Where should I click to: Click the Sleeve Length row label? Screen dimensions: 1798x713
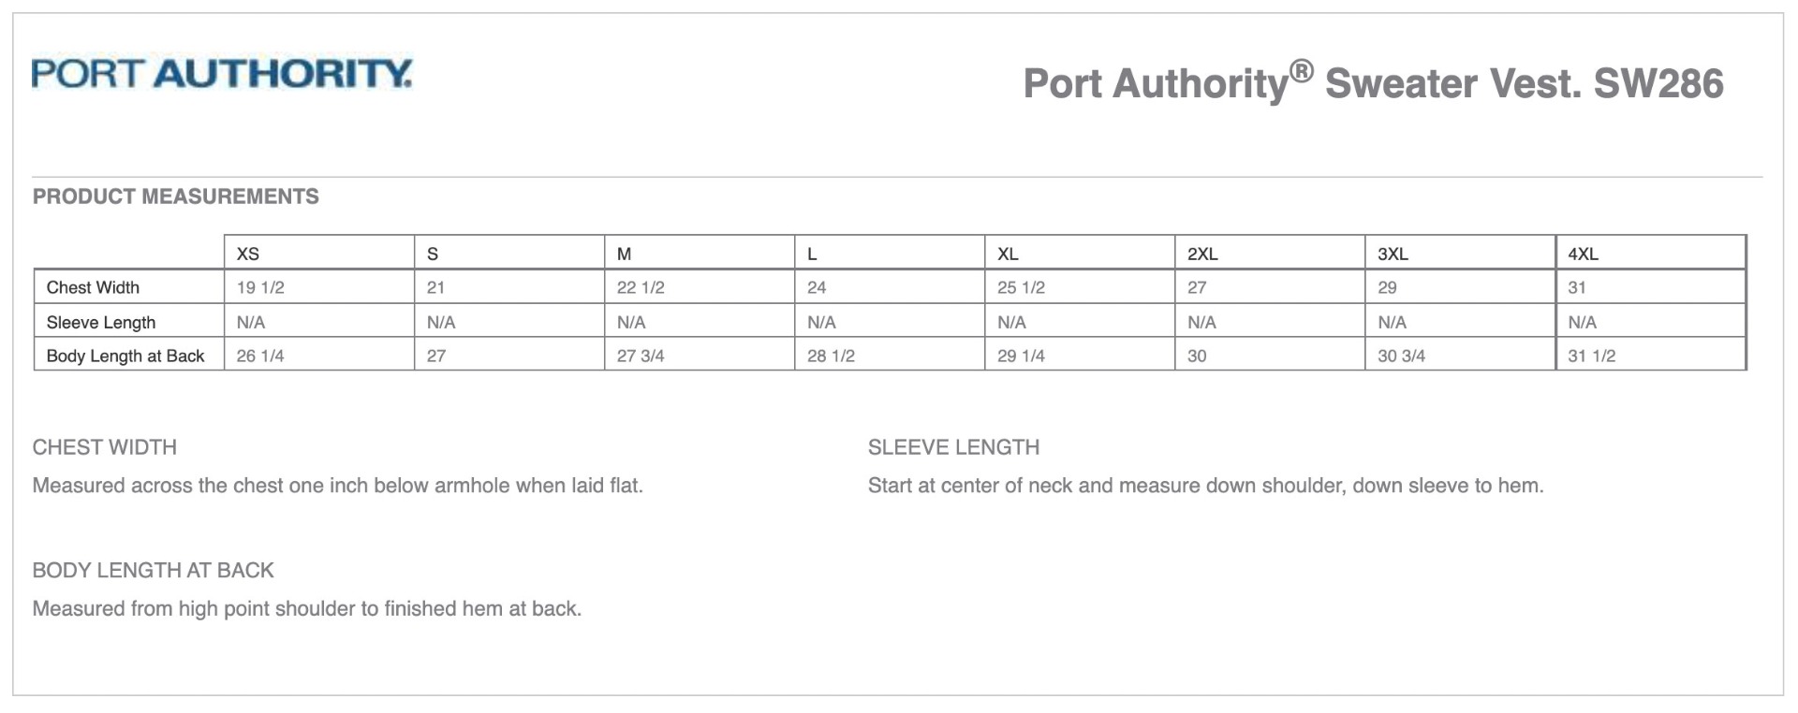pyautogui.click(x=101, y=322)
